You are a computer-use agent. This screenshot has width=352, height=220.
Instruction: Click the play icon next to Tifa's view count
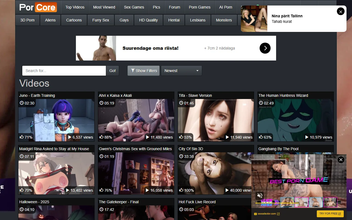click(227, 137)
